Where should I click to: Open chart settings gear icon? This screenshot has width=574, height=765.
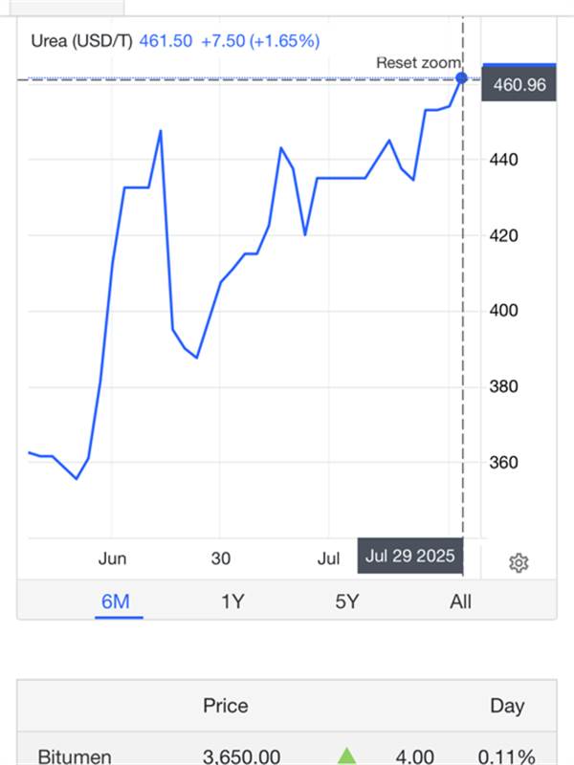pos(519,563)
